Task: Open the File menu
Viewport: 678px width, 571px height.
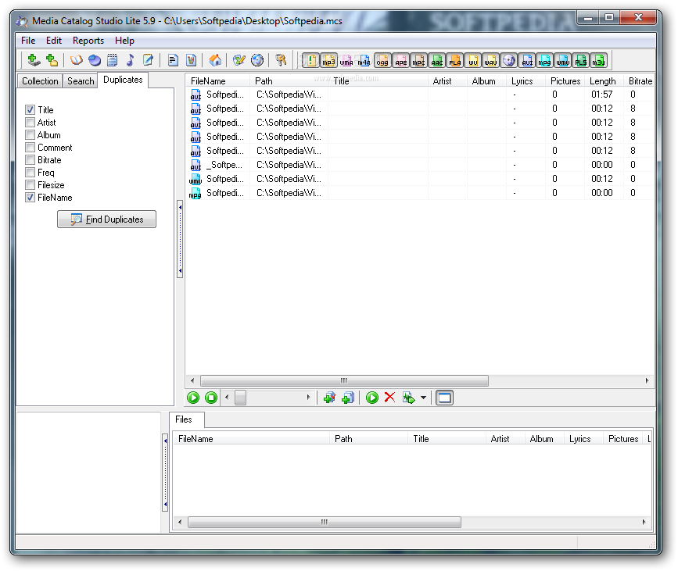Action: coord(28,41)
